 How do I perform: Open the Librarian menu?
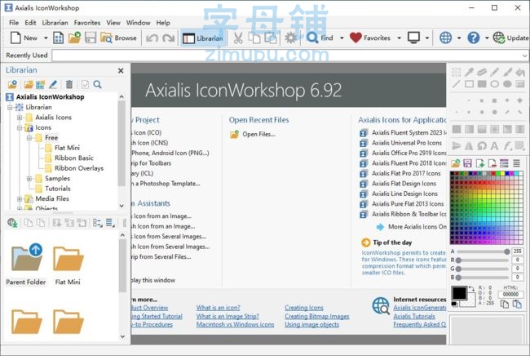pos(55,23)
